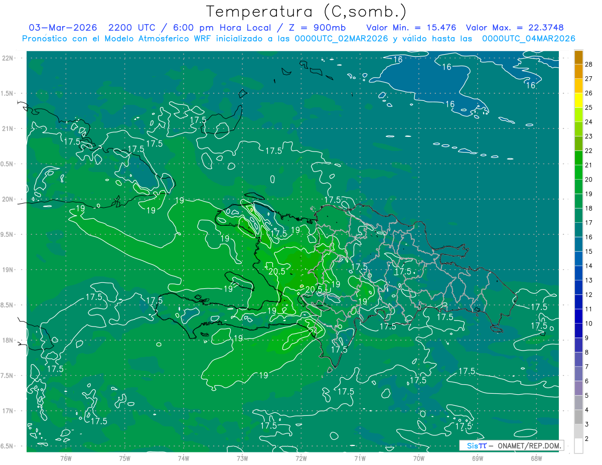The height and width of the screenshot is (465, 602).
Task: Click the '19N' latitude label
Action: click(9, 270)
